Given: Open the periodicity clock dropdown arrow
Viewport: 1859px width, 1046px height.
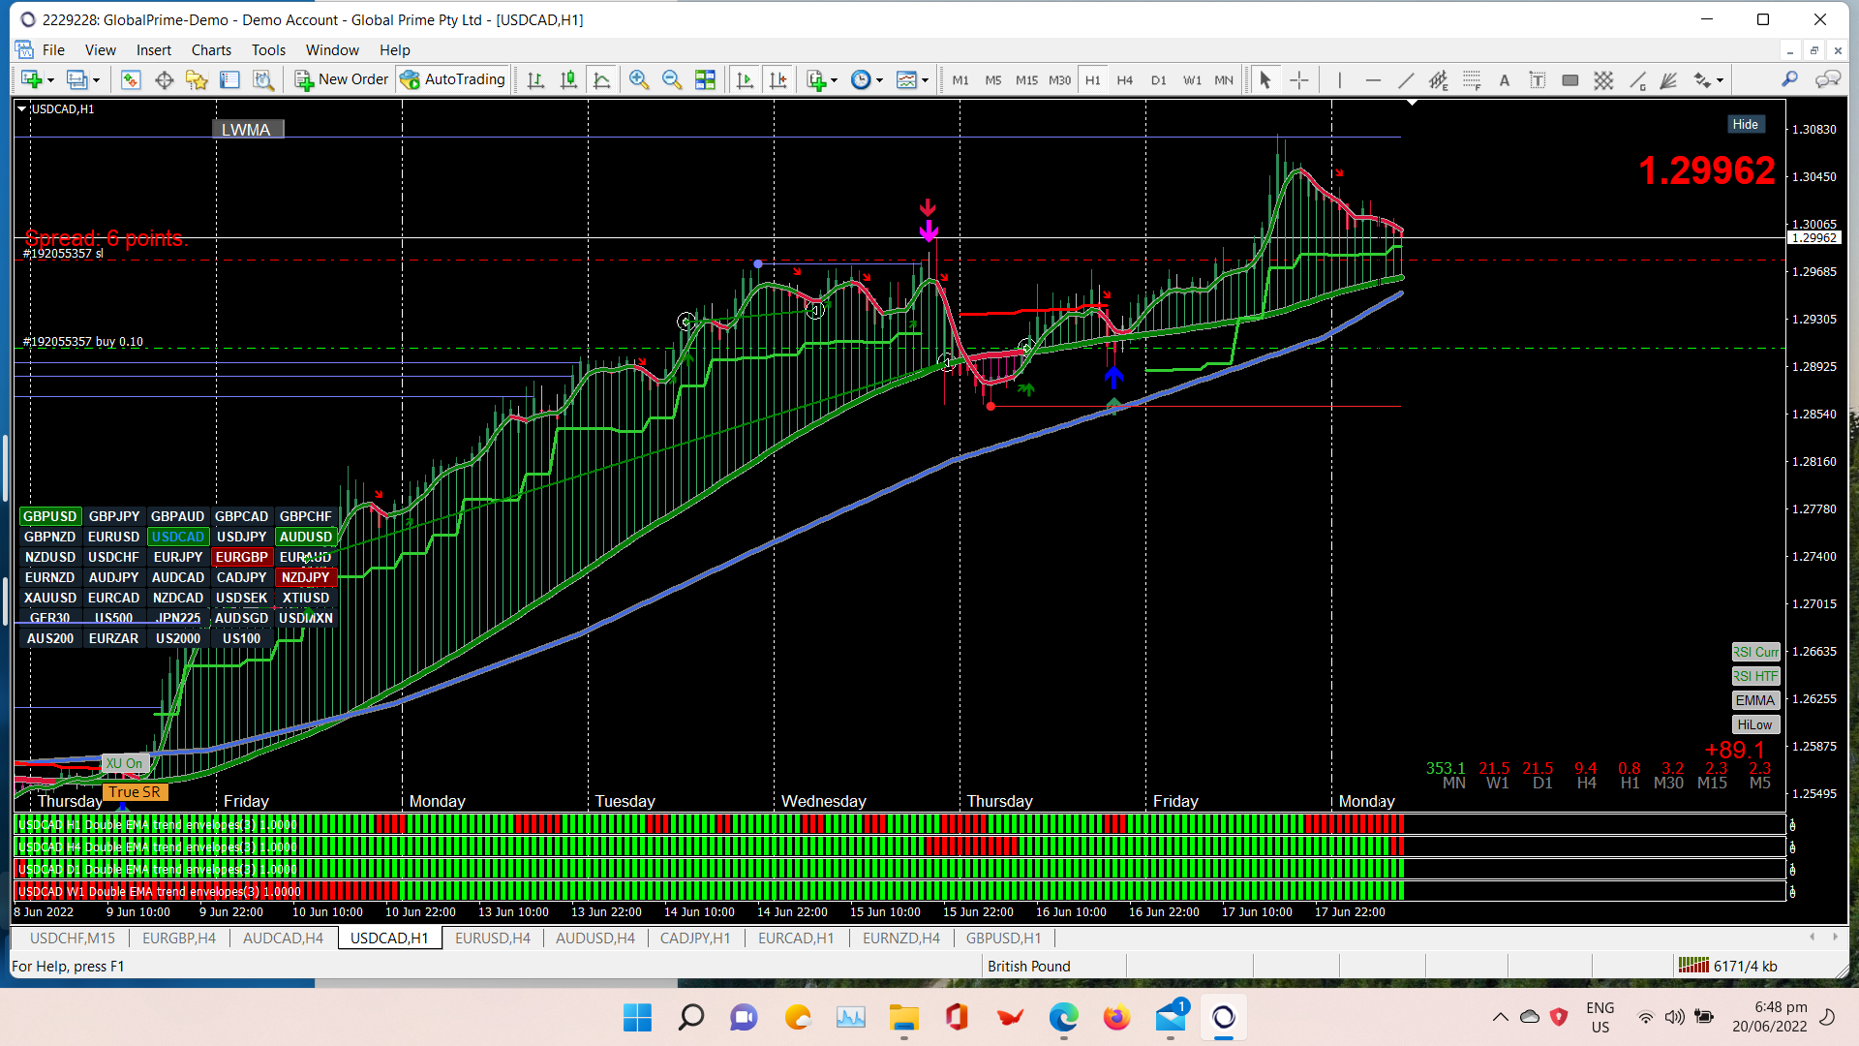Looking at the screenshot, I should pos(879,80).
